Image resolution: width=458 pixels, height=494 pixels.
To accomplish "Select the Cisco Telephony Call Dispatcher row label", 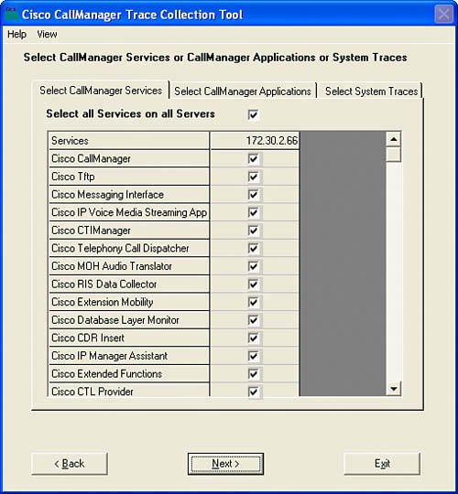I will click(128, 248).
